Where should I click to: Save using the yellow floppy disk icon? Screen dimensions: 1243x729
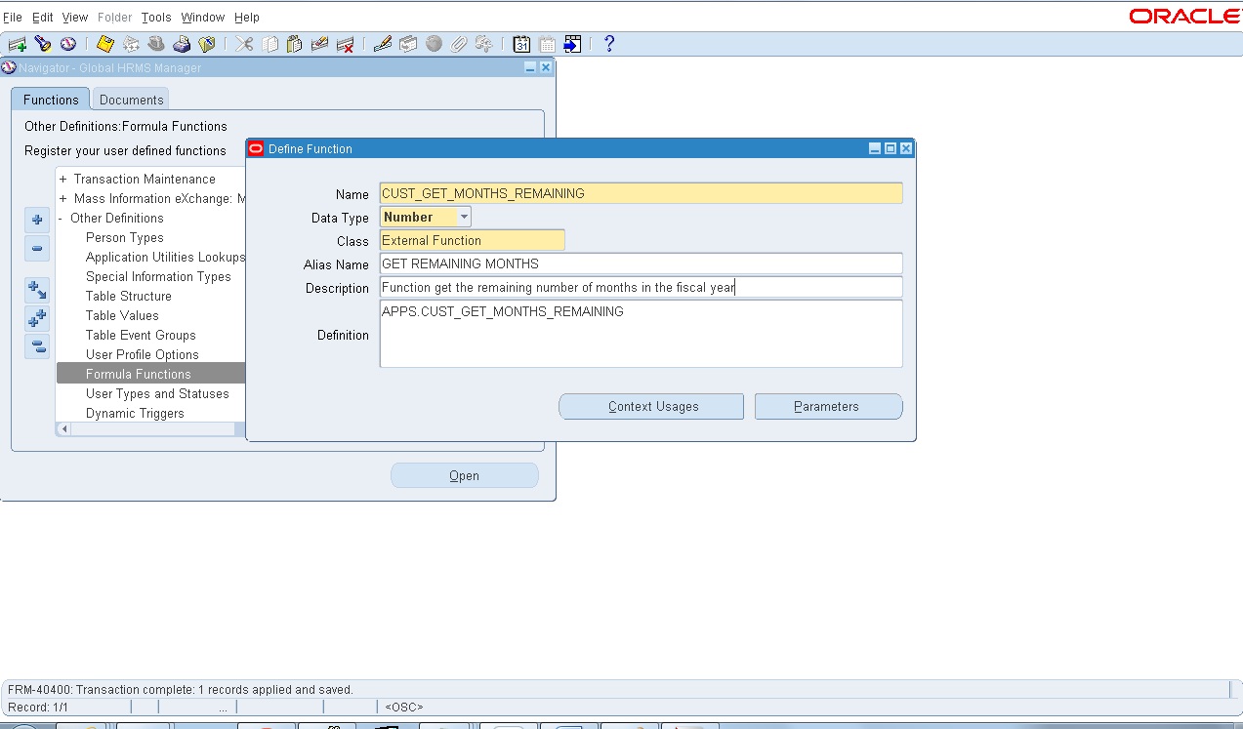(x=105, y=44)
